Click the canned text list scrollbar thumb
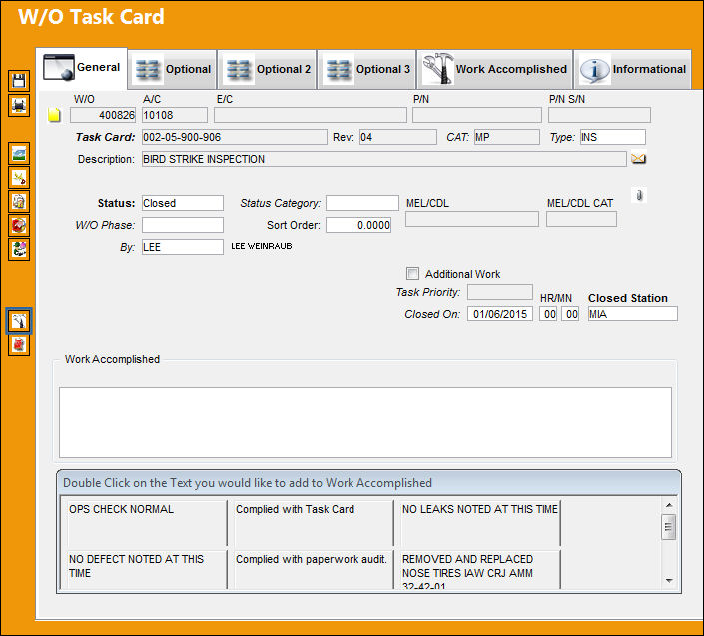Screen dimensions: 704x636 click(x=669, y=526)
